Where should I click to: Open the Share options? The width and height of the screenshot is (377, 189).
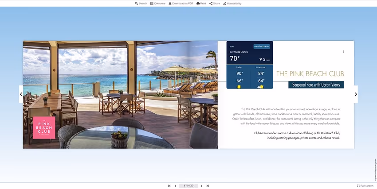(x=215, y=4)
